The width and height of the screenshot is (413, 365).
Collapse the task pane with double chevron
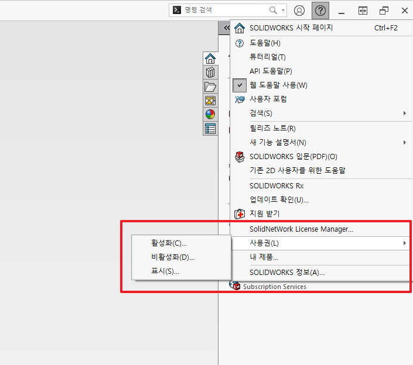click(227, 27)
